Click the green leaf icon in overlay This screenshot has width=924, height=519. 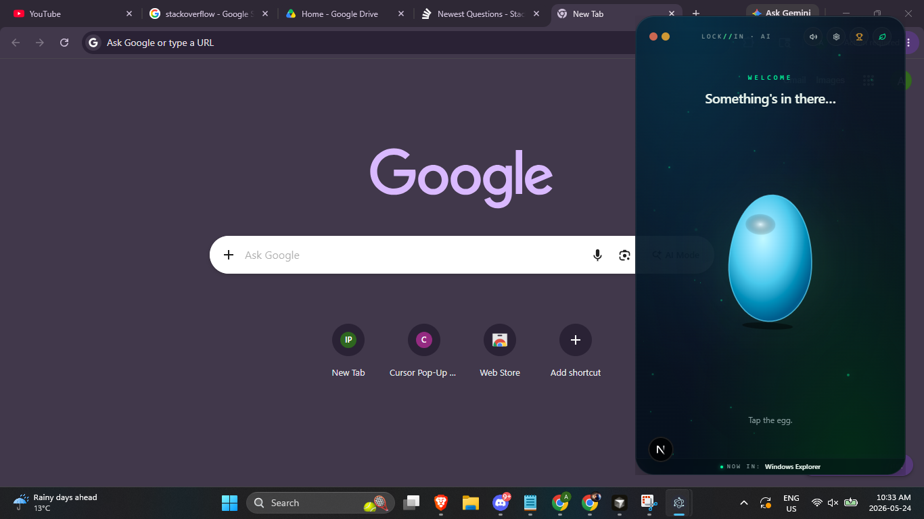click(x=882, y=36)
